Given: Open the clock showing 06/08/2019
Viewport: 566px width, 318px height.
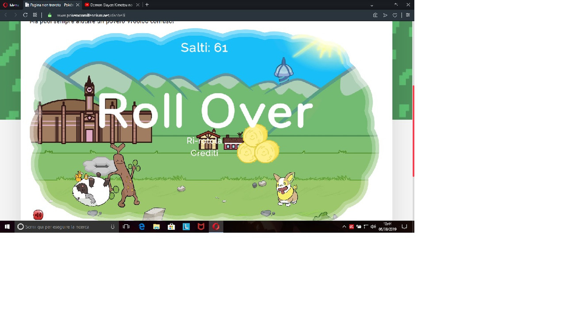Looking at the screenshot, I should (387, 227).
